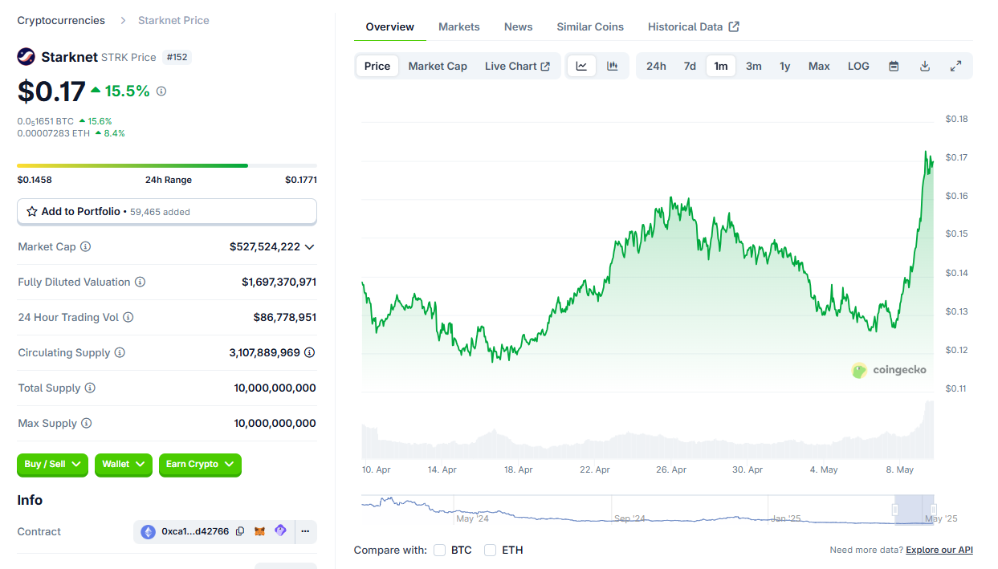998x569 pixels.
Task: Click the CoinGecko logo on the chart
Action: click(x=889, y=370)
